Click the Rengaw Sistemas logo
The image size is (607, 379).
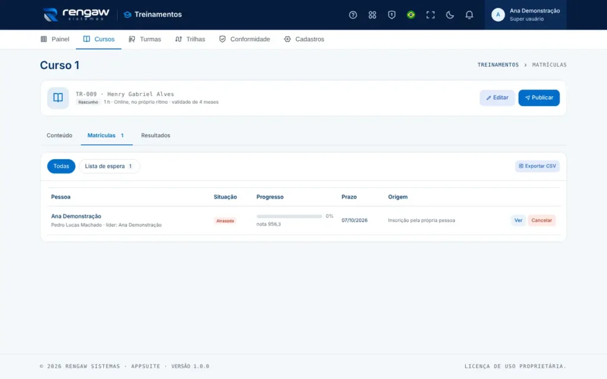click(76, 15)
